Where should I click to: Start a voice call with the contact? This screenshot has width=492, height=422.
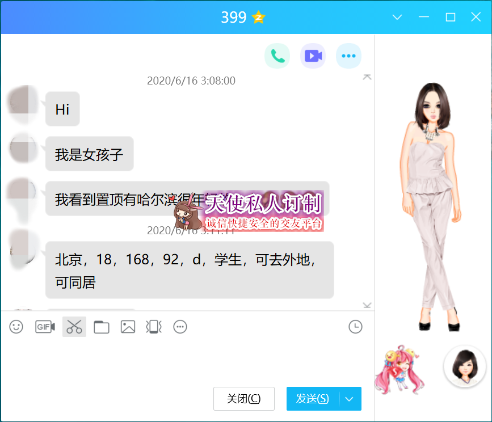tap(277, 56)
